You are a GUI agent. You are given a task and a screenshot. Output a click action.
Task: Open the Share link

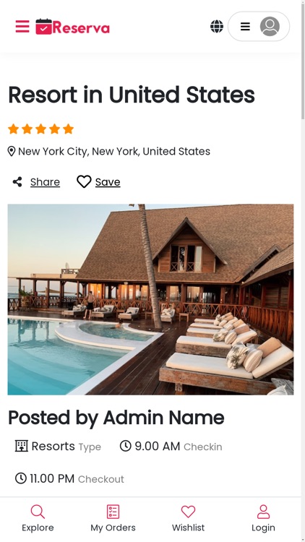tap(45, 182)
